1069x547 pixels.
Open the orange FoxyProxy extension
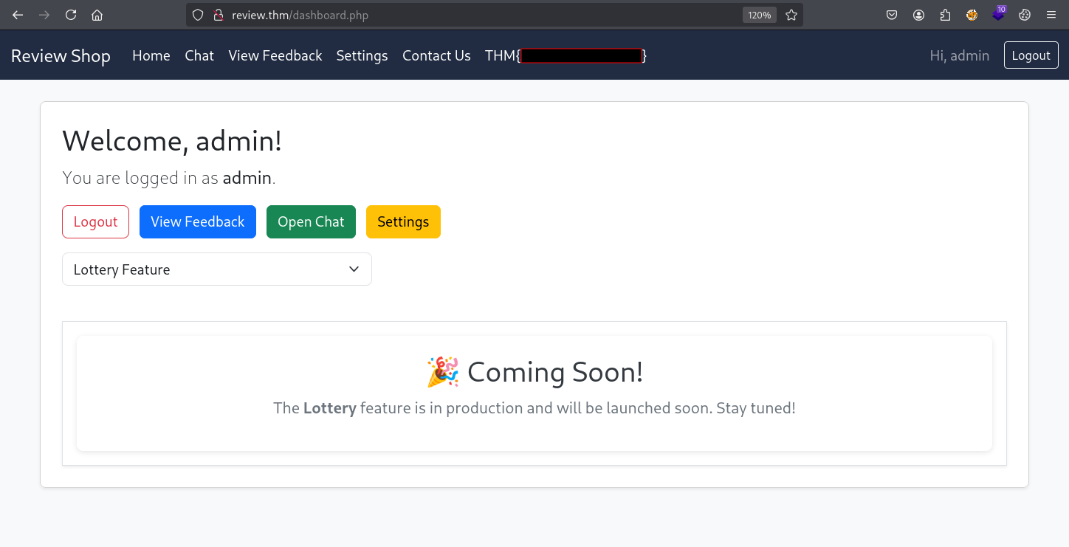coord(972,15)
